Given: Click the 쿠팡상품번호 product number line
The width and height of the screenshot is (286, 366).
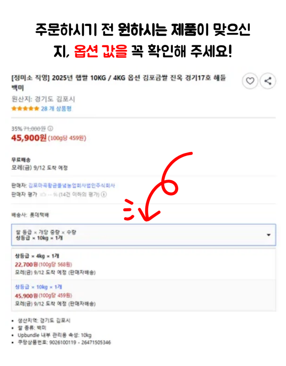Looking at the screenshot, I should [x=64, y=343].
